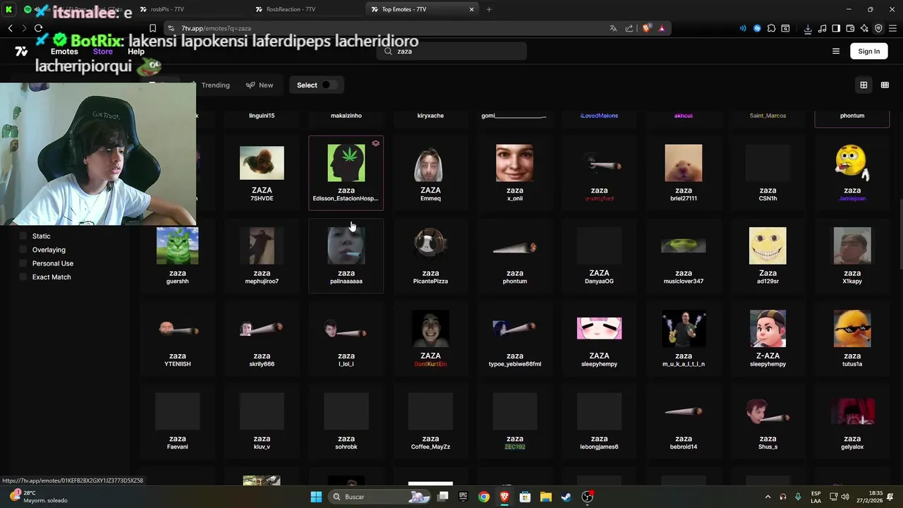Screen dimensions: 903x508
Task: Open the Store nav item
Action: [x=103, y=52]
